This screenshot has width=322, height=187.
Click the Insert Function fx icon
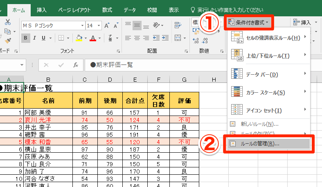(75, 65)
